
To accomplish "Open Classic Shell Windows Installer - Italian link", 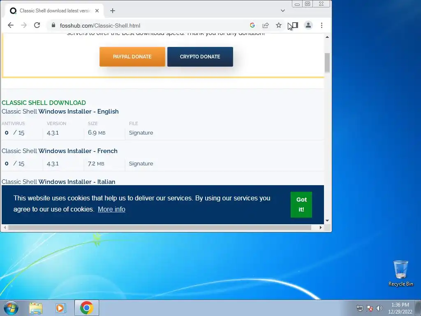I will [58, 181].
